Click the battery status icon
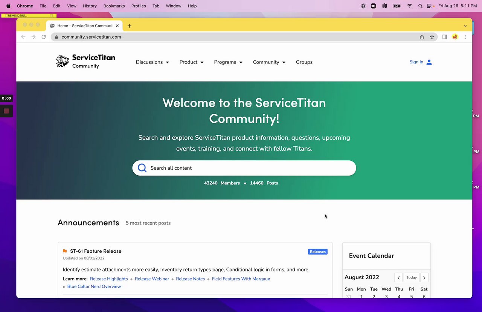 pos(397,6)
